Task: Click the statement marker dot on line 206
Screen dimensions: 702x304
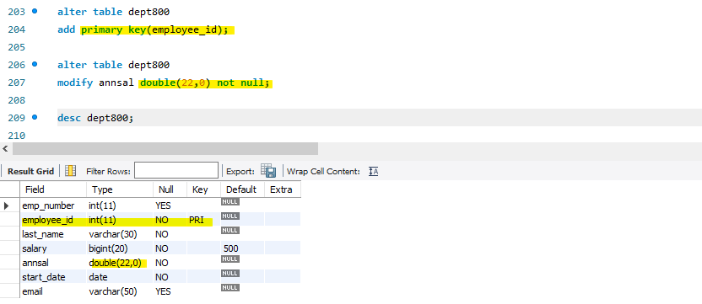Action: (35, 64)
